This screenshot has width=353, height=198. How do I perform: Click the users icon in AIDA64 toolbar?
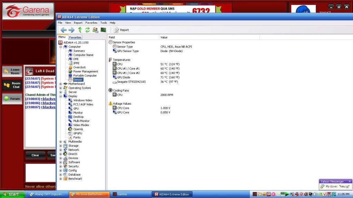click(x=95, y=30)
